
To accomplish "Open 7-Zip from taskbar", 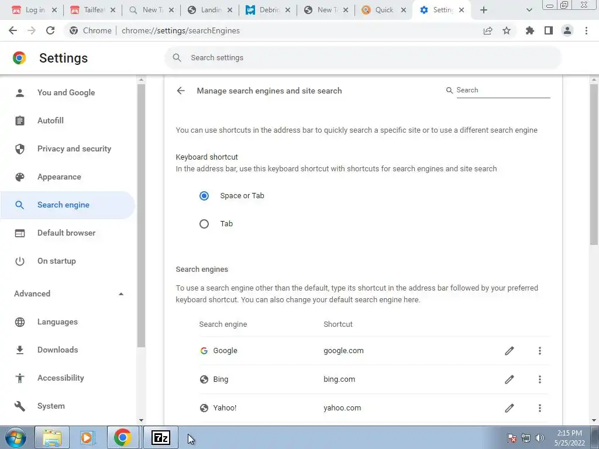I will [x=161, y=438].
